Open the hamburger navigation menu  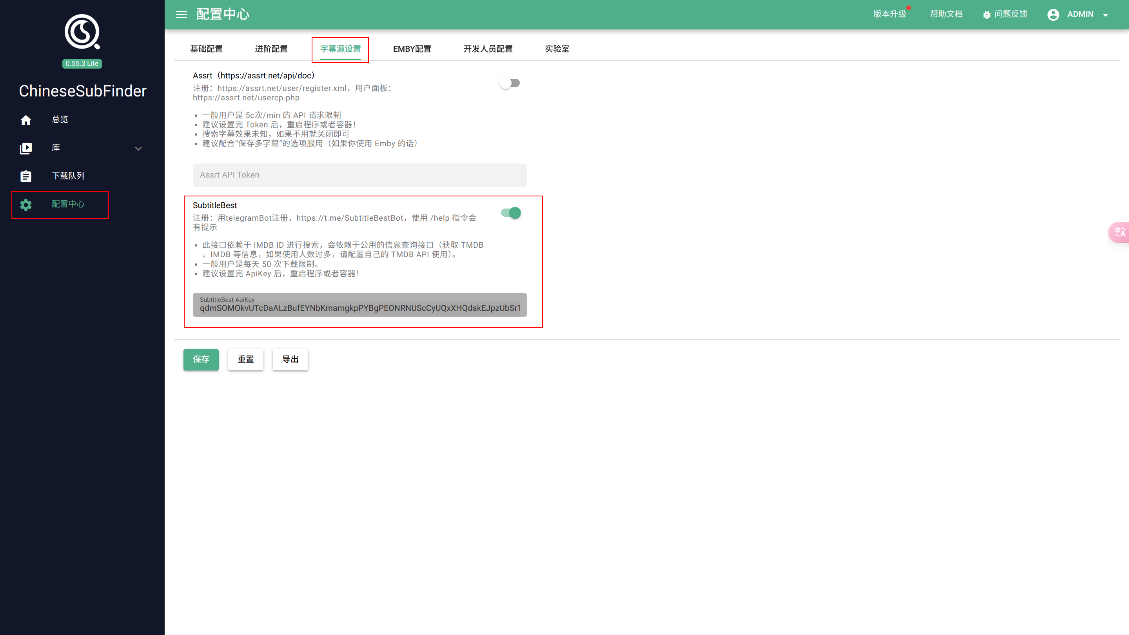coord(182,15)
